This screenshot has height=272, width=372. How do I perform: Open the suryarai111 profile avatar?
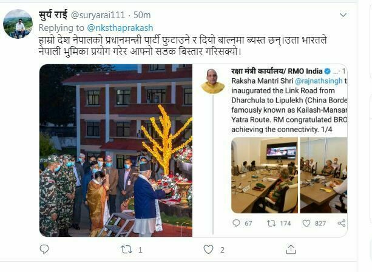pos(18,24)
